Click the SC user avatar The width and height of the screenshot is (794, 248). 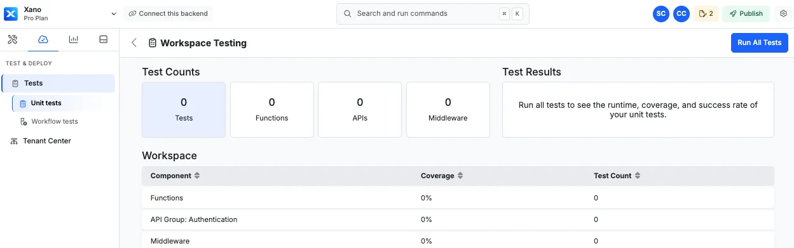(661, 13)
